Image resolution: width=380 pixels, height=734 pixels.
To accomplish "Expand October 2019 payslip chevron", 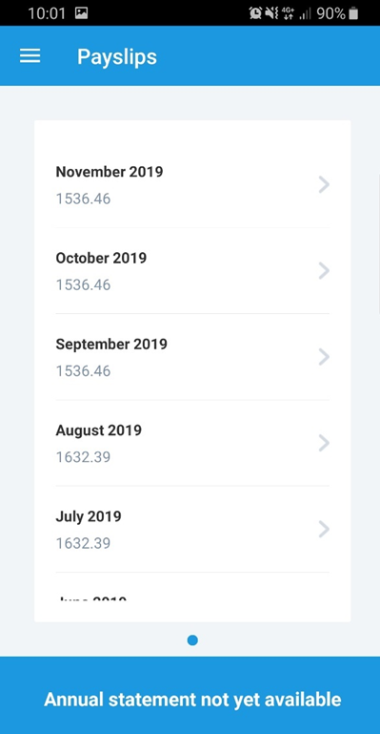I will pos(324,271).
